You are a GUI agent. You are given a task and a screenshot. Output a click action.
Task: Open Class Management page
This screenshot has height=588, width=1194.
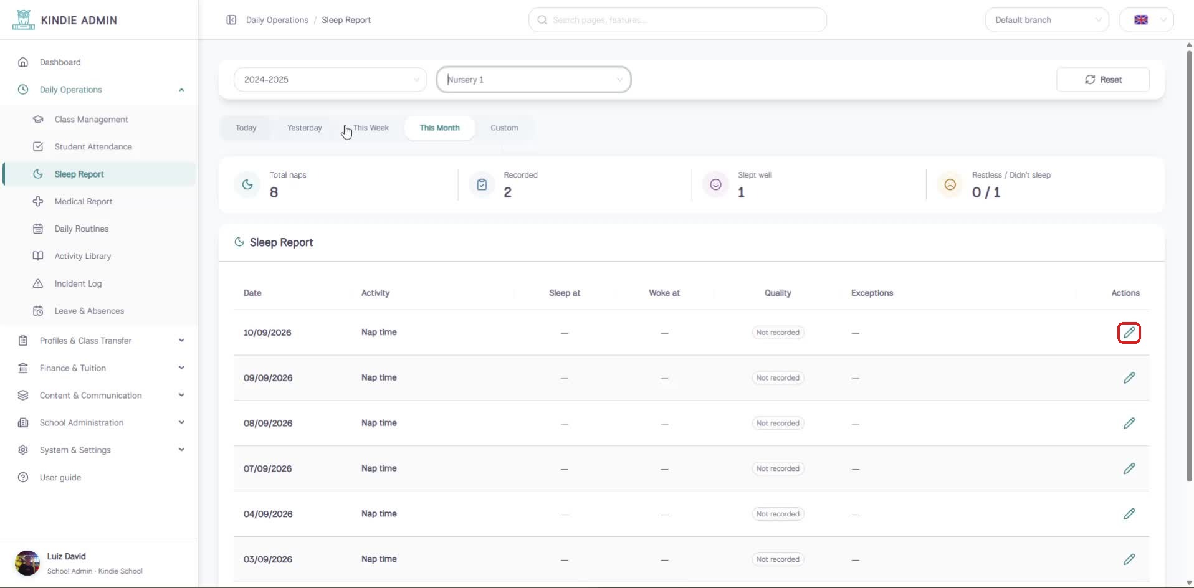91,120
